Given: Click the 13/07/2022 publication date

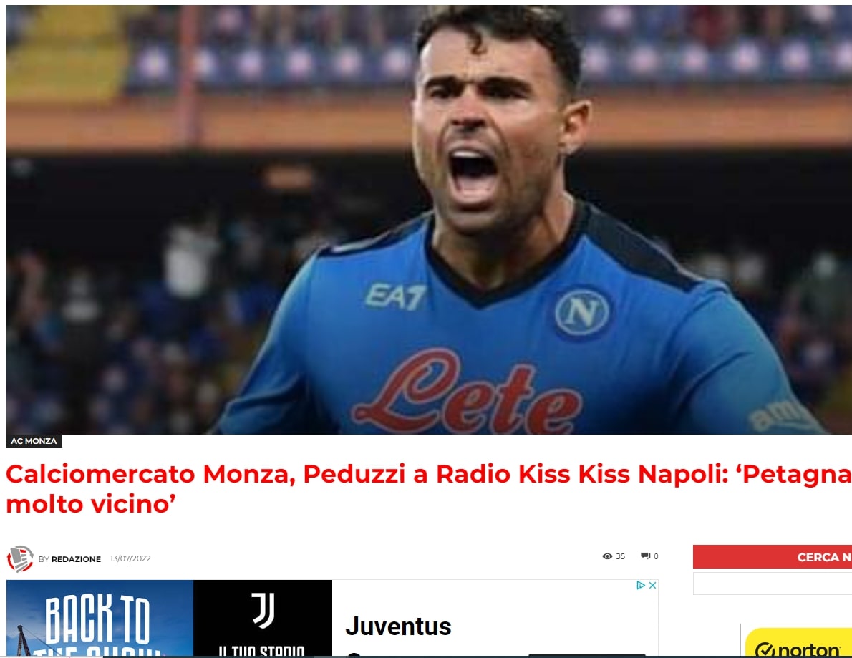Looking at the screenshot, I should (130, 558).
